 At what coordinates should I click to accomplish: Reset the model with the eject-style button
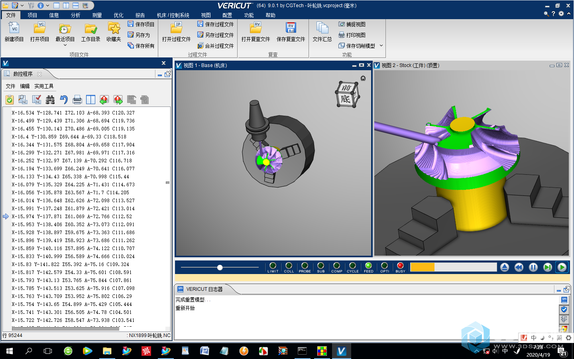click(505, 267)
